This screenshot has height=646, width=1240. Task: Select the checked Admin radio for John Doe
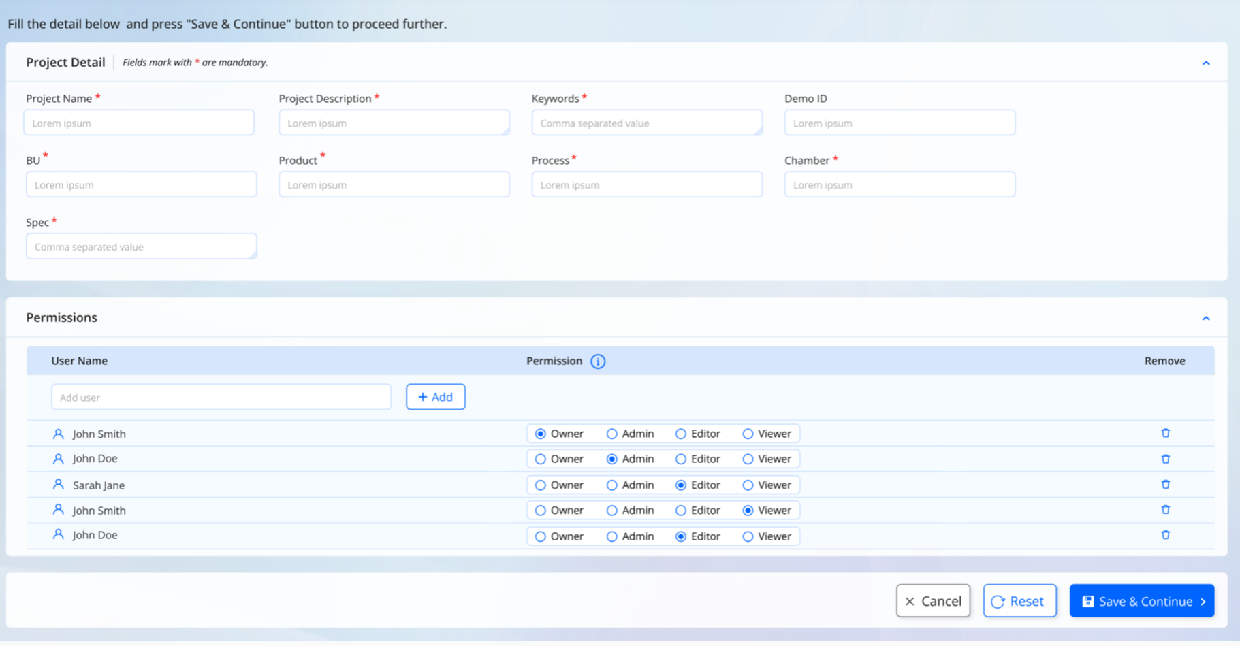point(612,459)
